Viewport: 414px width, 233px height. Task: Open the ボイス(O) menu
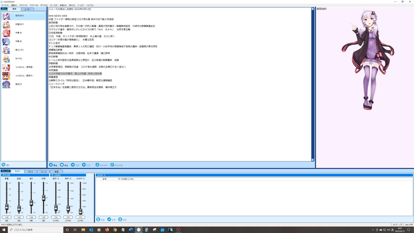click(x=44, y=5)
